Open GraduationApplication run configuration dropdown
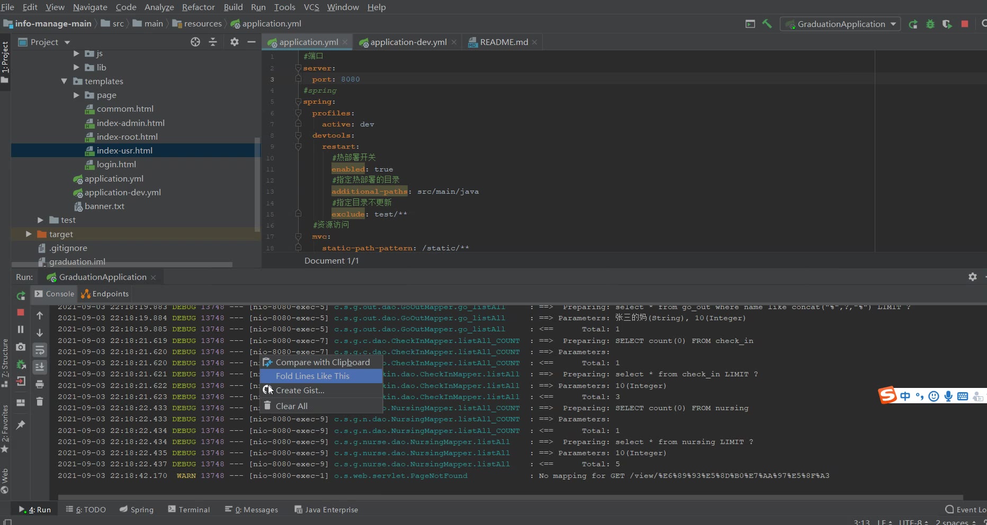 [x=840, y=24]
